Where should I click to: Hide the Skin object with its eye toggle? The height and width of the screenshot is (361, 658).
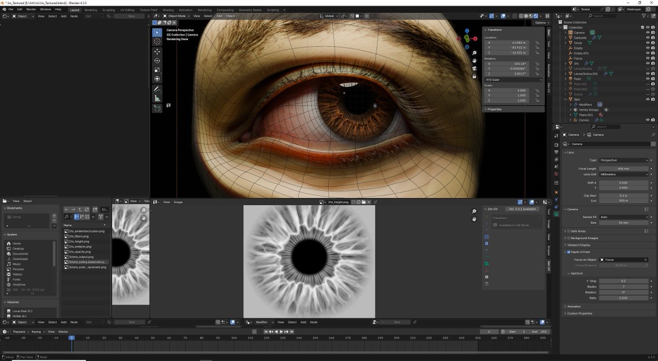[648, 100]
